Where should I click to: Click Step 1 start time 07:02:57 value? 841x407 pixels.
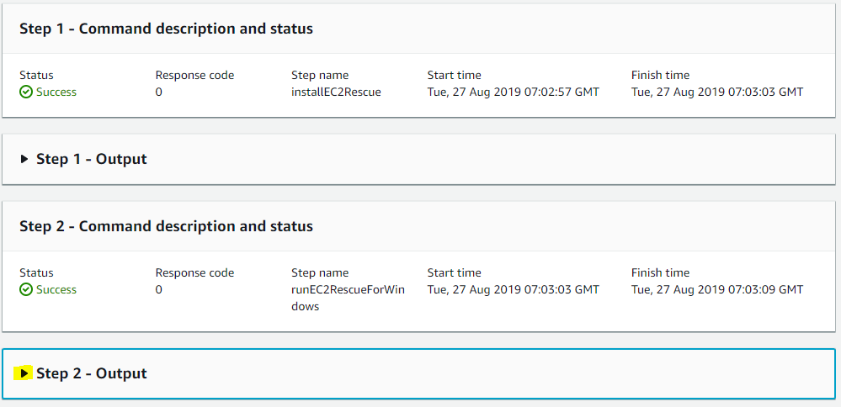pyautogui.click(x=514, y=92)
